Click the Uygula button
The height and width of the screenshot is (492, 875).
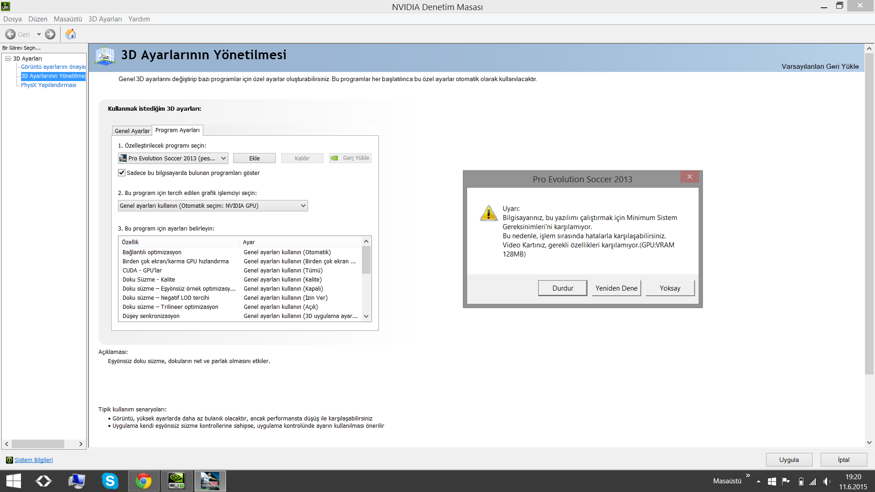789,460
